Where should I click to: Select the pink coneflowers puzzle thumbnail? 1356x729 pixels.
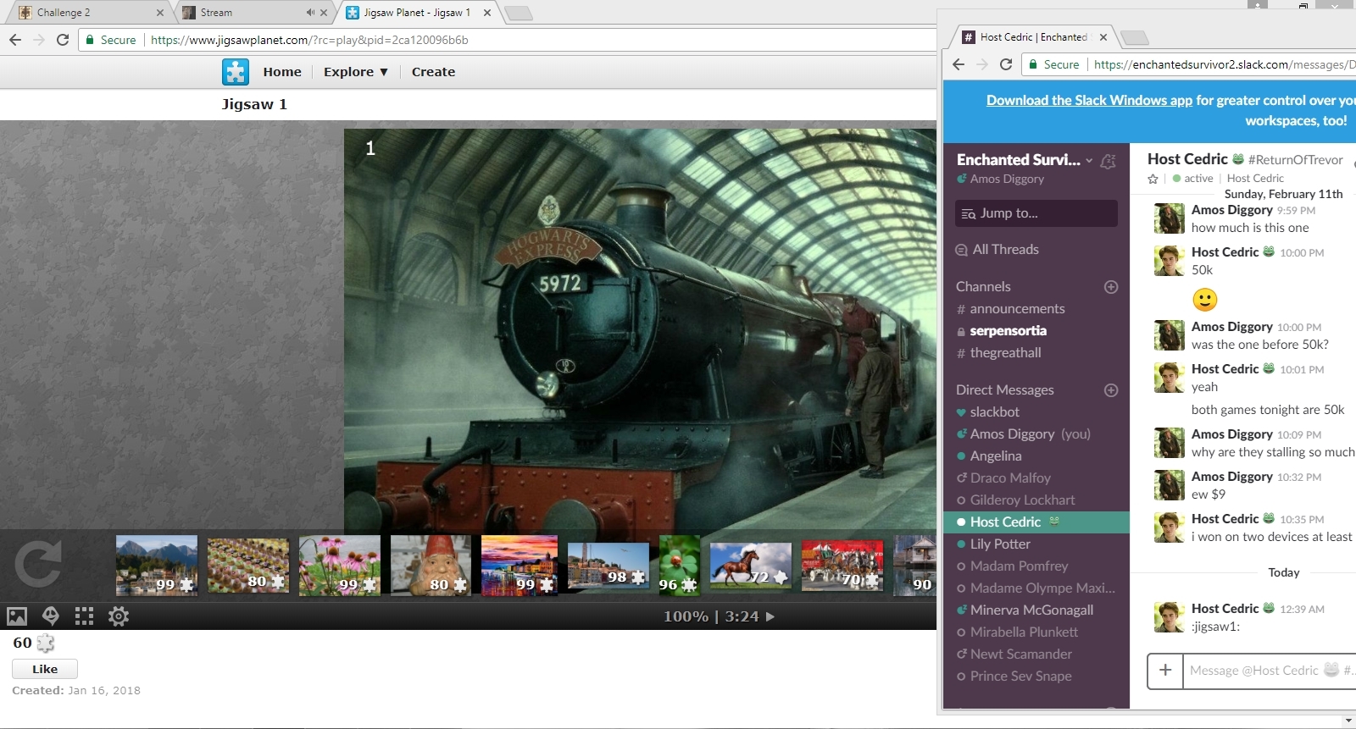tap(340, 565)
